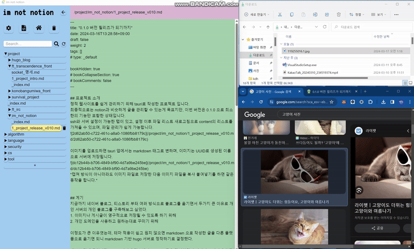This screenshot has width=414, height=249.
Task: Collapse the ft_transcendence_front folder
Action: click(10, 66)
